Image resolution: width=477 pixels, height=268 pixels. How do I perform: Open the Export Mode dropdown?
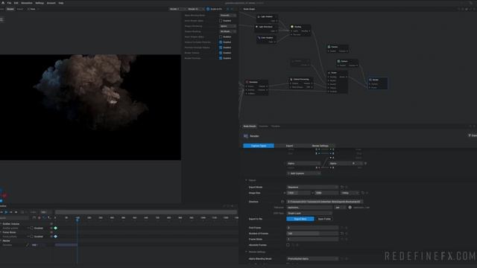pos(312,187)
